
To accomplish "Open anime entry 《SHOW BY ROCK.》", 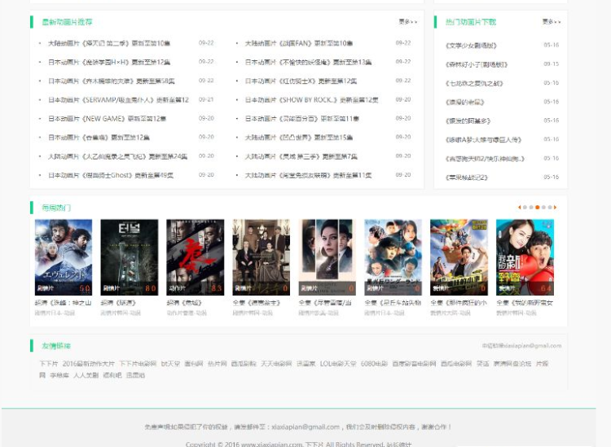I will [312, 100].
